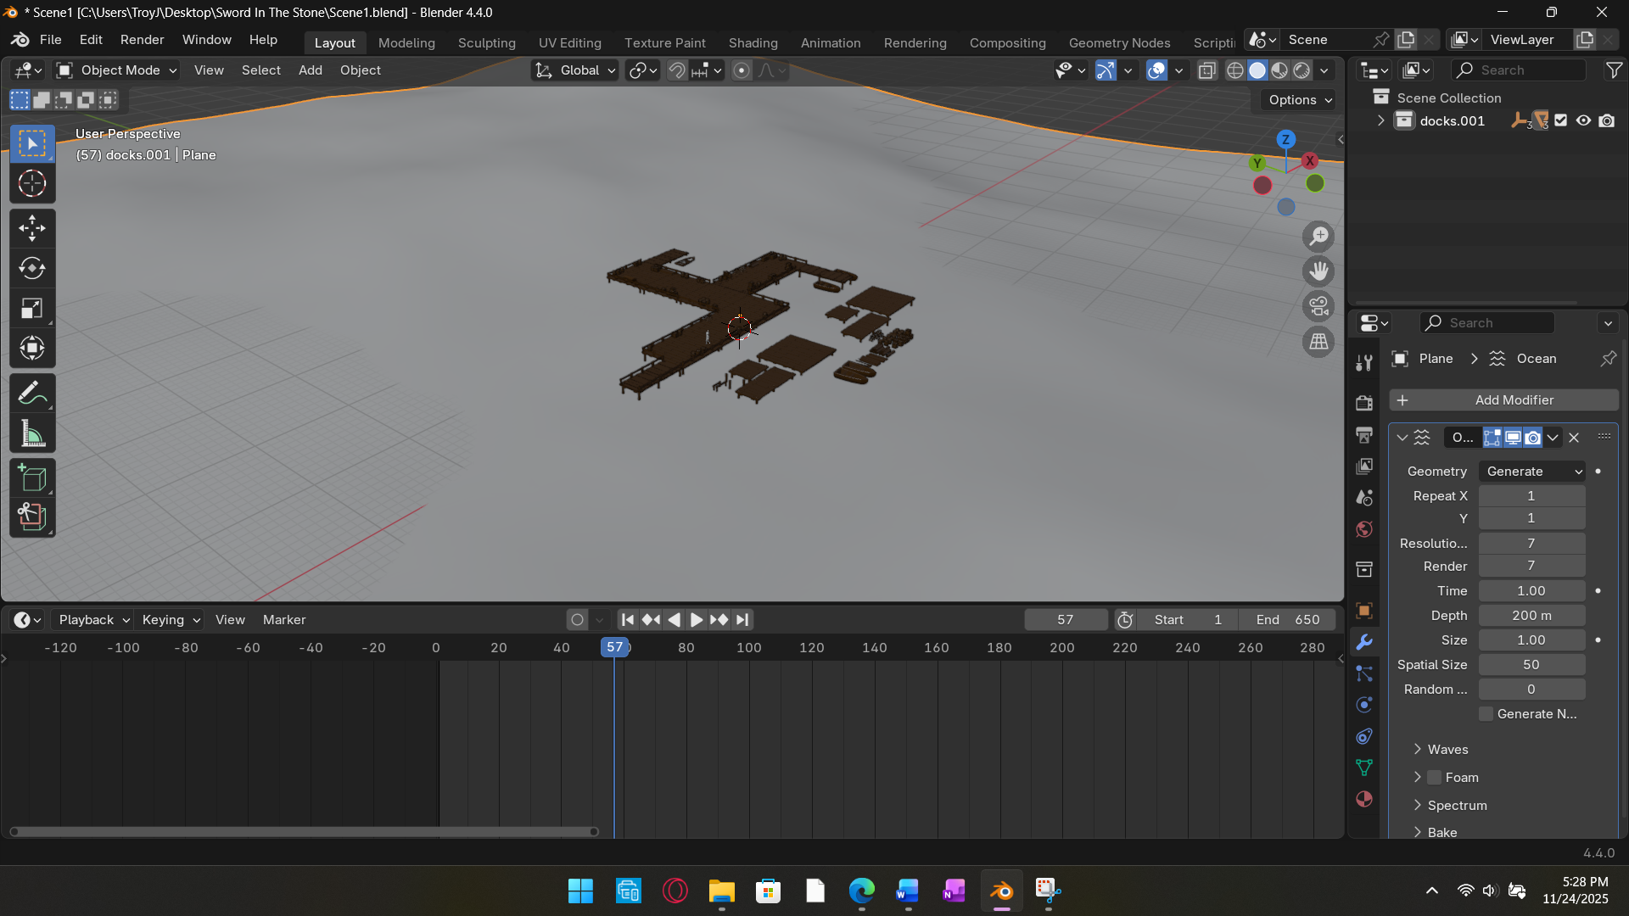Uncheck docks.001 collection exclude checkbox
Image resolution: width=1629 pixels, height=916 pixels.
pyautogui.click(x=1561, y=120)
